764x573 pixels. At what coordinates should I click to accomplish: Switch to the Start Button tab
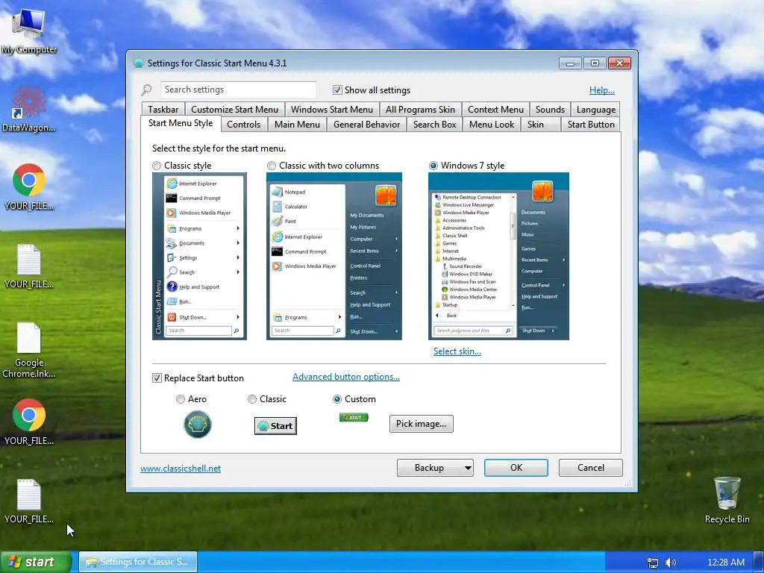click(591, 125)
